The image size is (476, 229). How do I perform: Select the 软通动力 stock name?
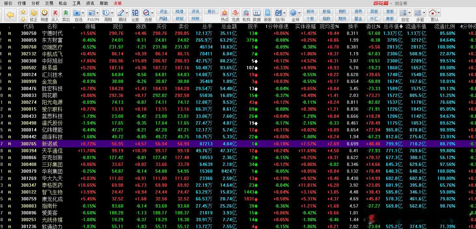click(x=52, y=226)
